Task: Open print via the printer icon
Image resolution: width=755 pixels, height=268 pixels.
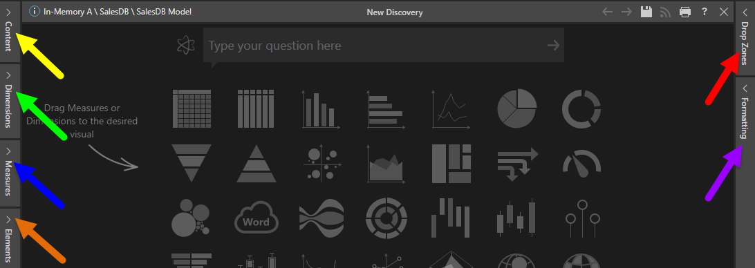Action: pos(685,12)
